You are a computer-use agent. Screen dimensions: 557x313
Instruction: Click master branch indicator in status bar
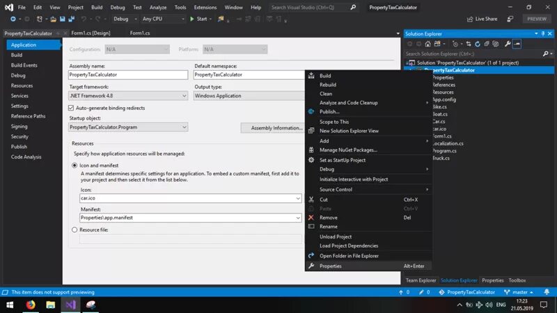(x=519, y=292)
